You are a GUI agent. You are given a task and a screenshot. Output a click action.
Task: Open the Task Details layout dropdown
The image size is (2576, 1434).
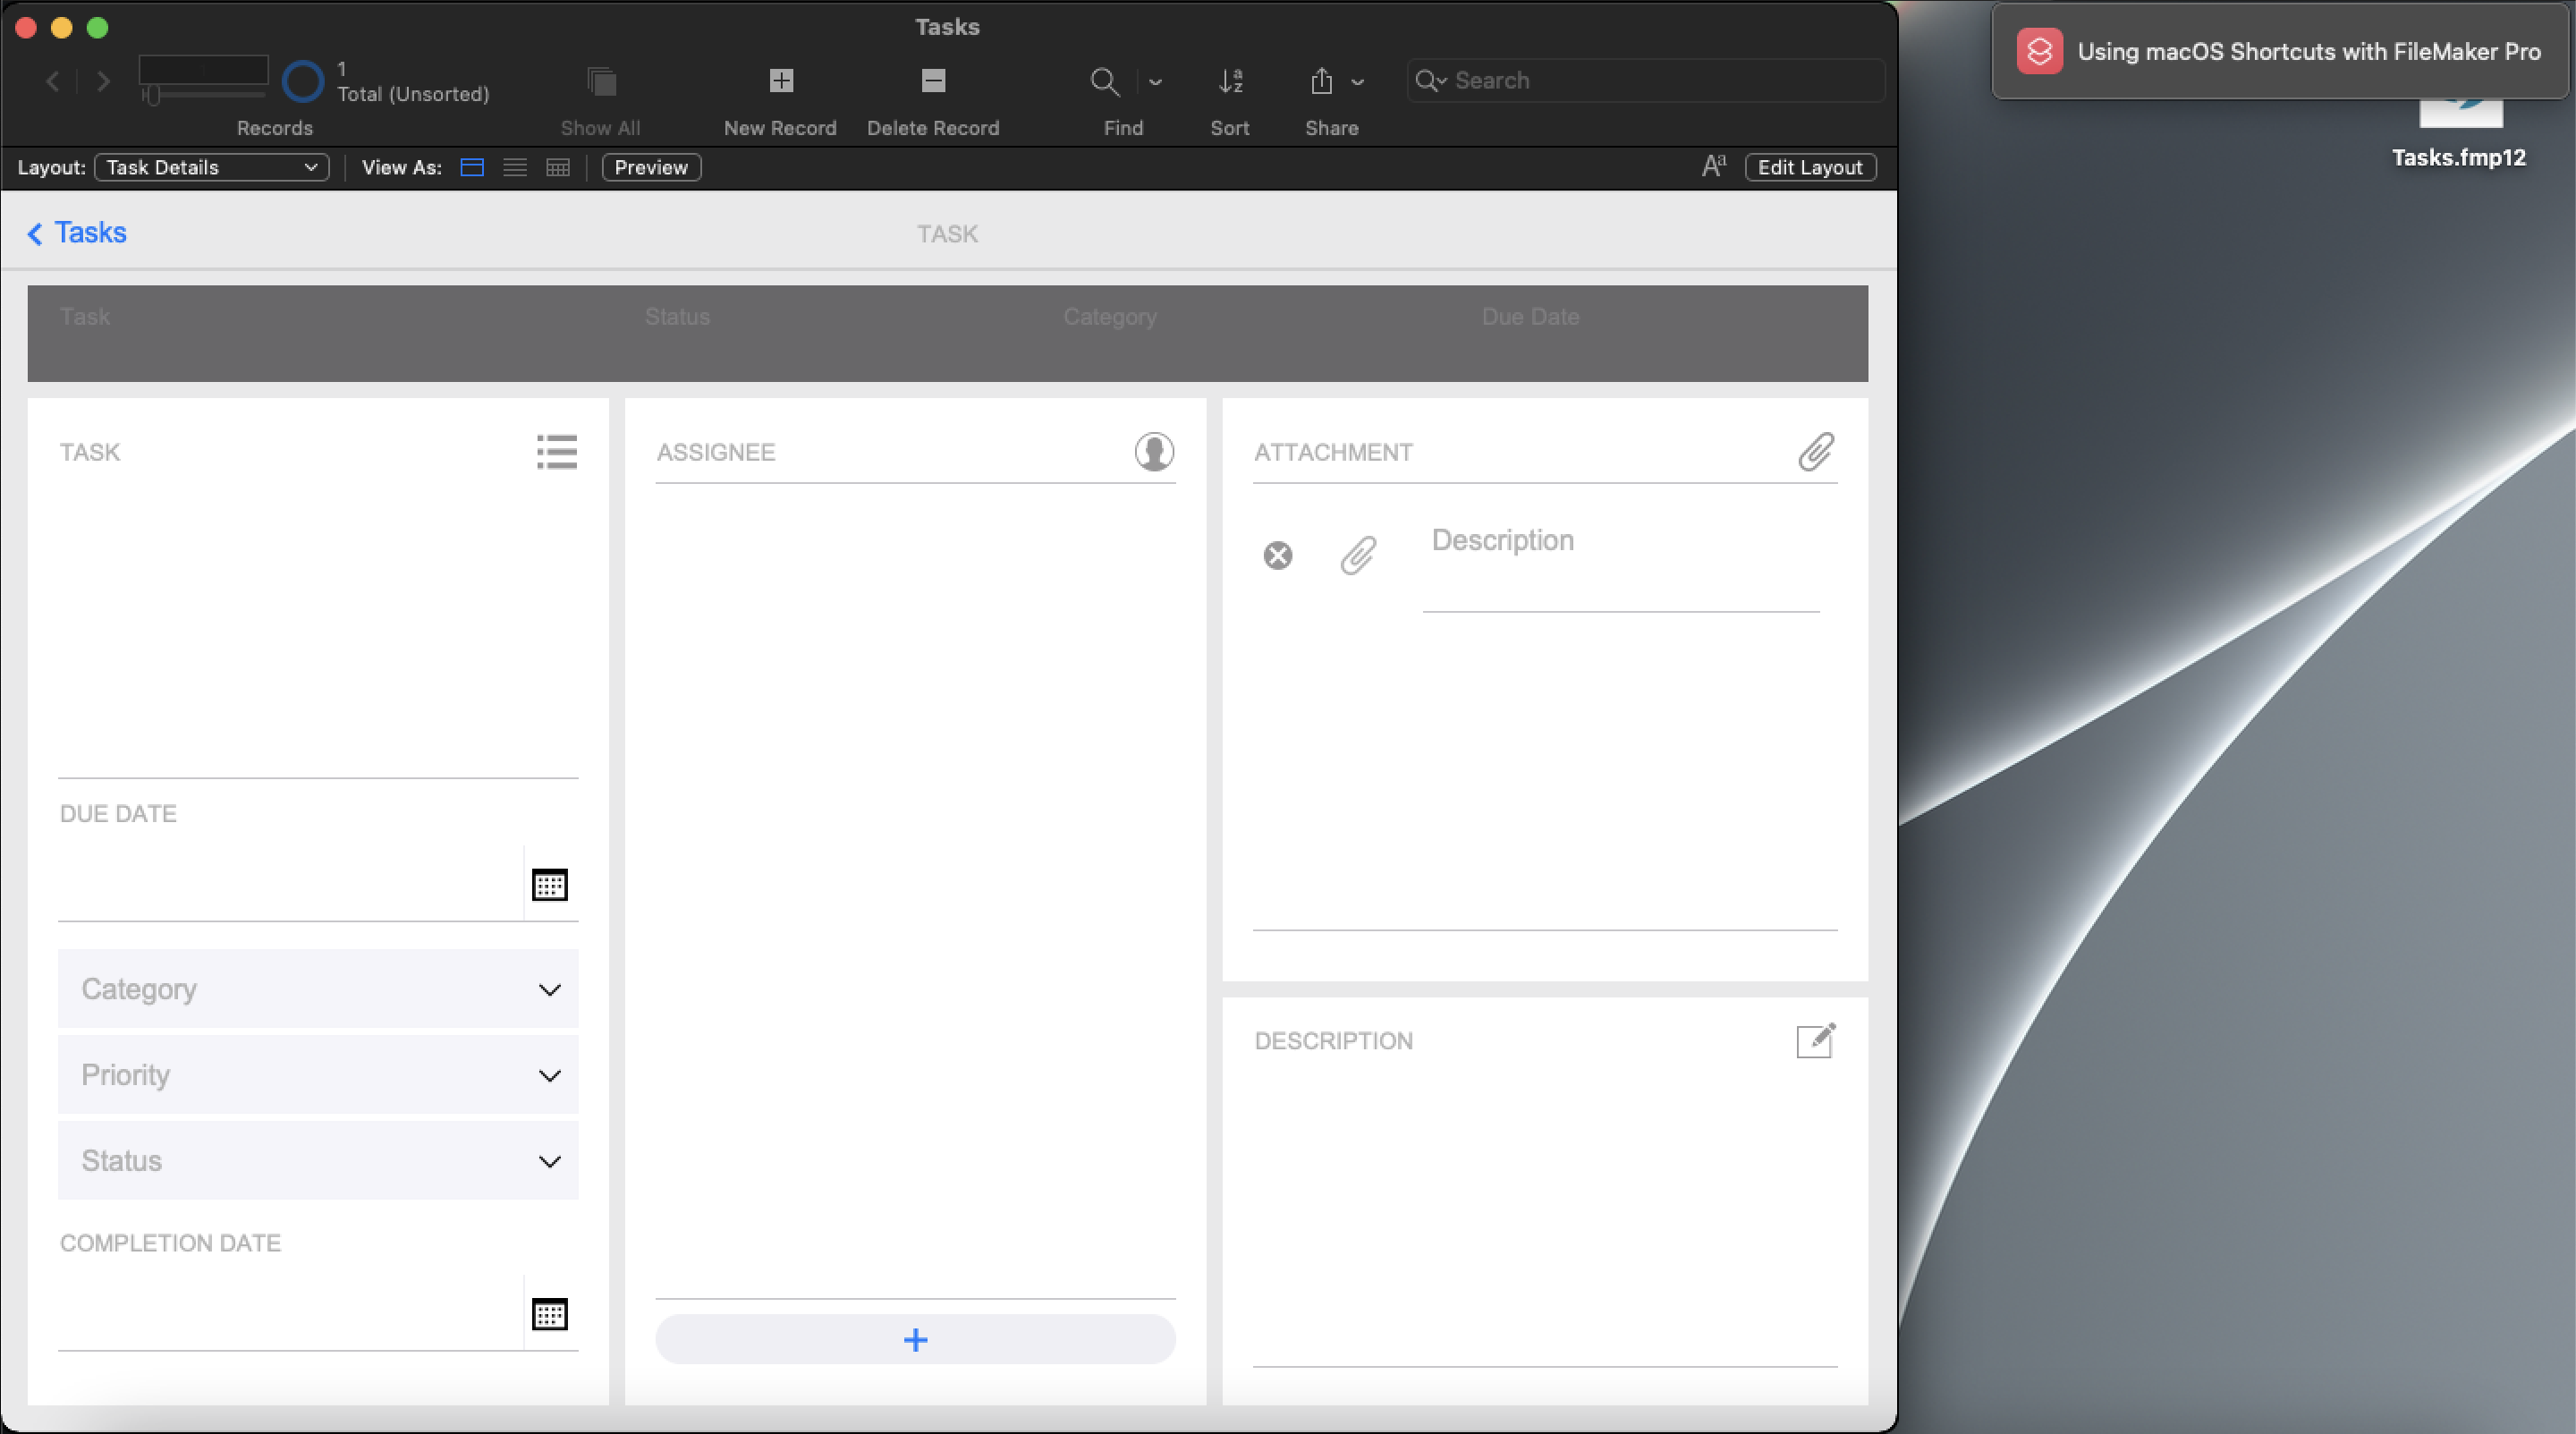point(211,167)
